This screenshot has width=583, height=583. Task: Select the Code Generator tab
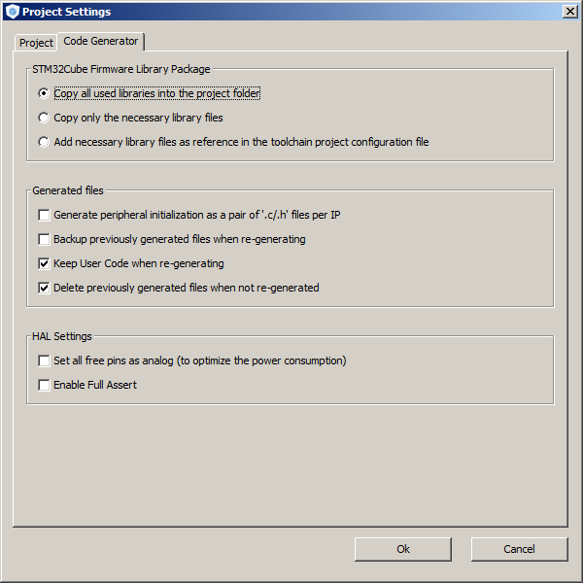[101, 41]
